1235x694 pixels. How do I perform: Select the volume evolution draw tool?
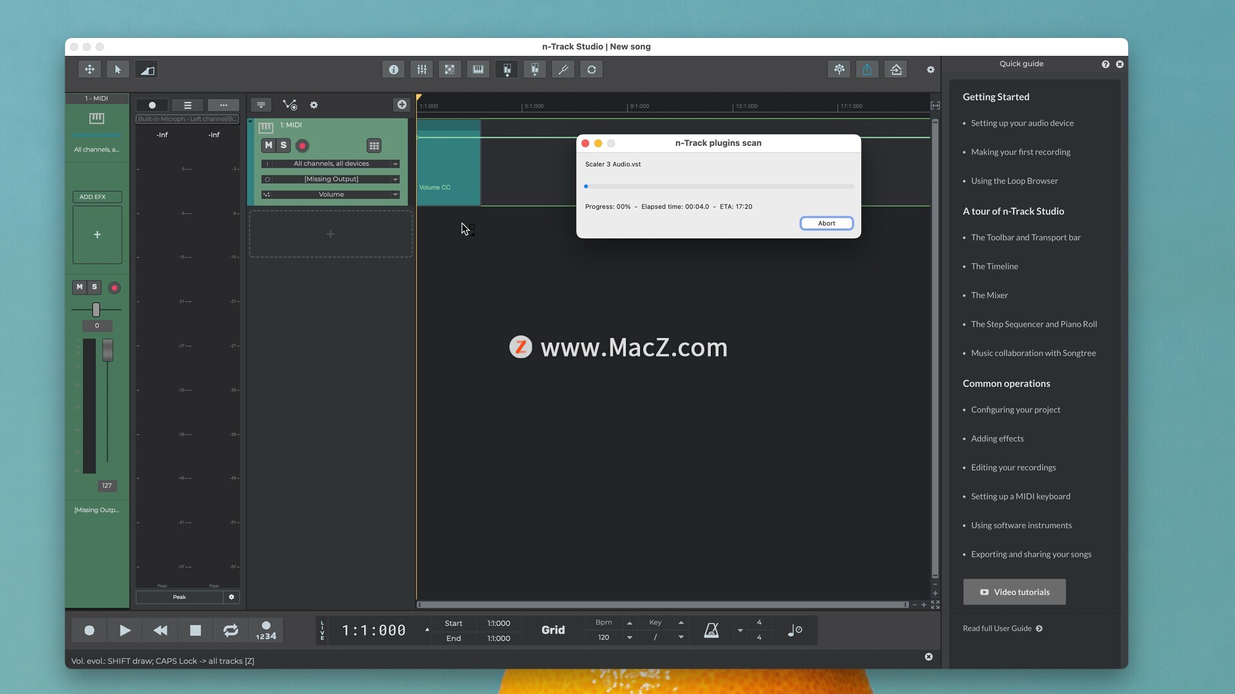tap(147, 69)
